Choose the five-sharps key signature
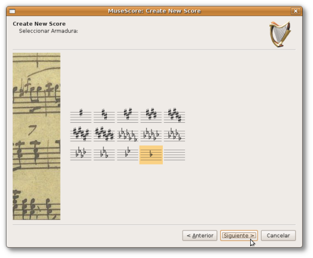Screen dimensions: 313x258 [175, 116]
